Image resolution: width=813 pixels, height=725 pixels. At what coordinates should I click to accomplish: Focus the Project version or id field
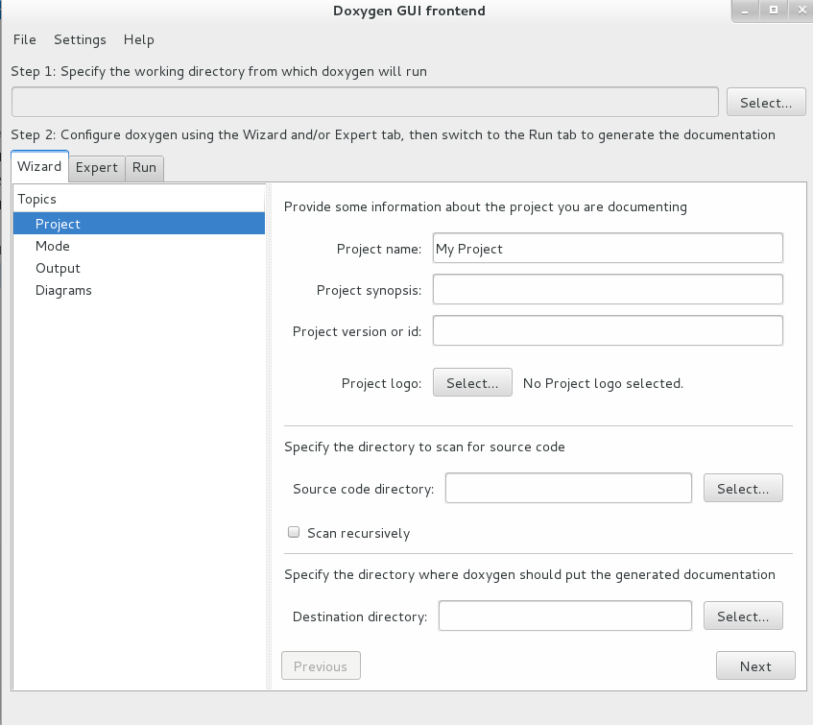coord(608,330)
